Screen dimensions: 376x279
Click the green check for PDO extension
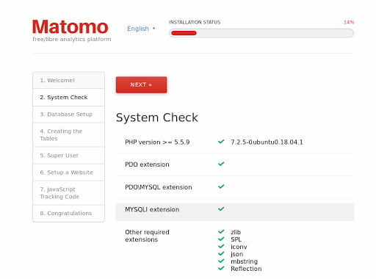tap(221, 164)
